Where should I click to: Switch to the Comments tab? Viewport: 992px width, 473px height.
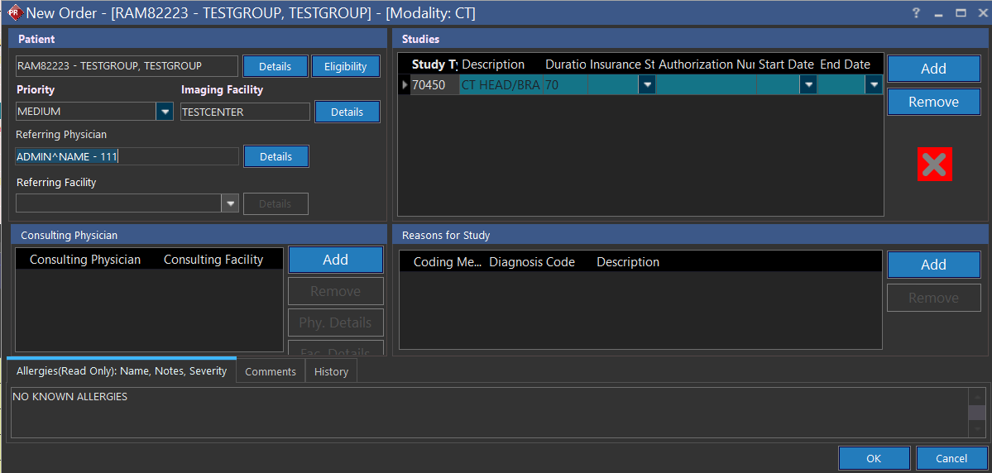[x=271, y=371]
